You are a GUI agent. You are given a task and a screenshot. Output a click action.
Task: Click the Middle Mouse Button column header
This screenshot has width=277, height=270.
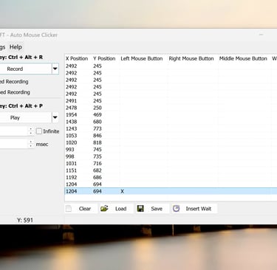[x=243, y=58]
